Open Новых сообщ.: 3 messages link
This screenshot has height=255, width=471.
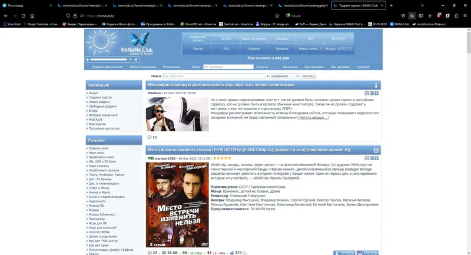pos(310,49)
